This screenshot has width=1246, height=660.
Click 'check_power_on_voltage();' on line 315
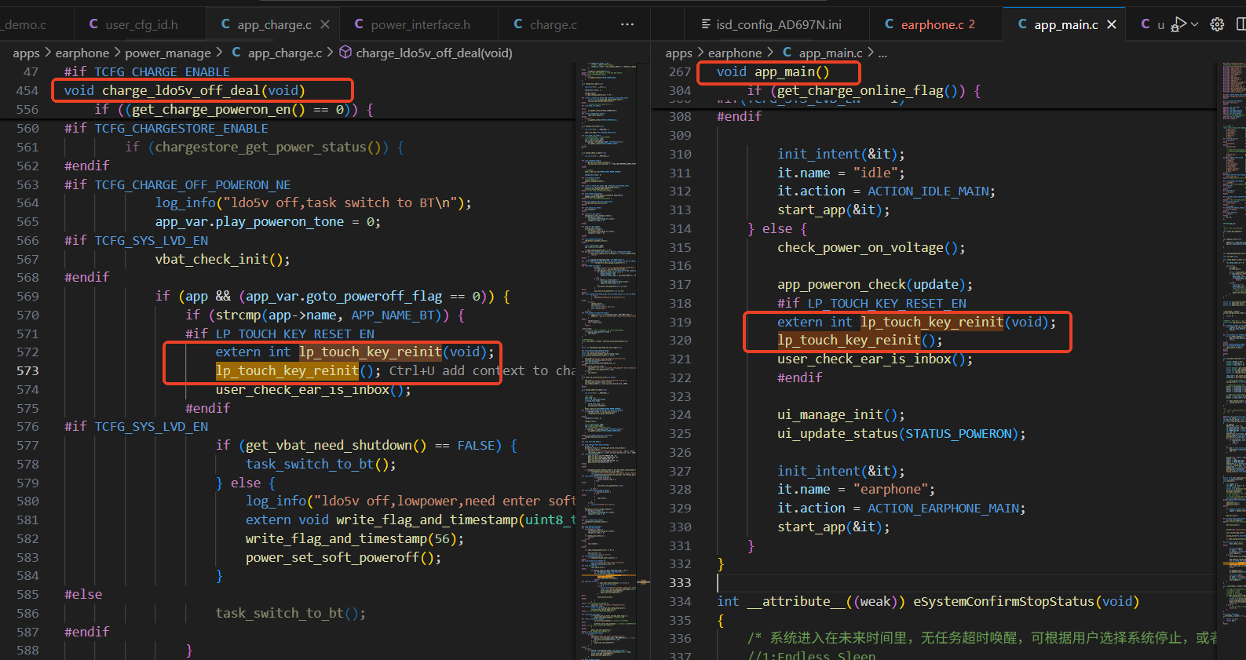(871, 247)
